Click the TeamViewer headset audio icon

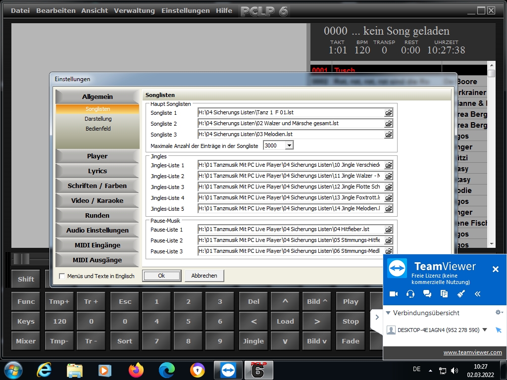410,294
